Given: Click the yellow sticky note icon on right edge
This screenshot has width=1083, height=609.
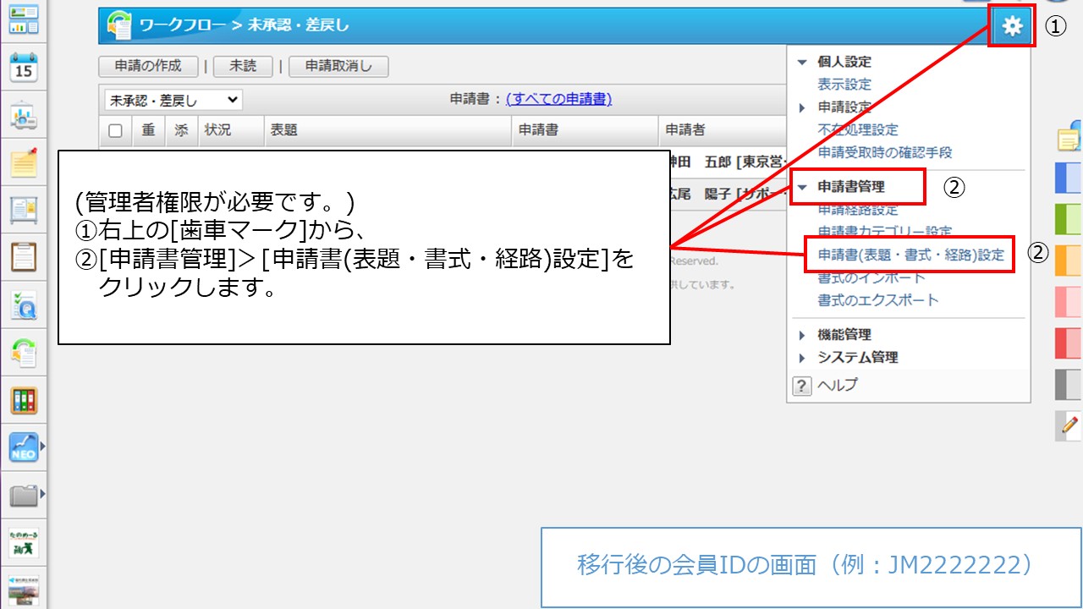Looking at the screenshot, I should [1069, 137].
